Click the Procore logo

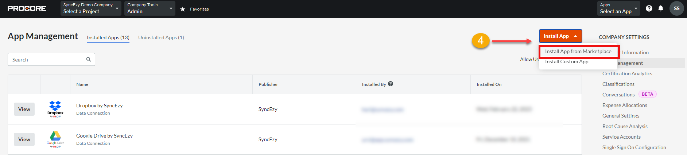point(27,8)
